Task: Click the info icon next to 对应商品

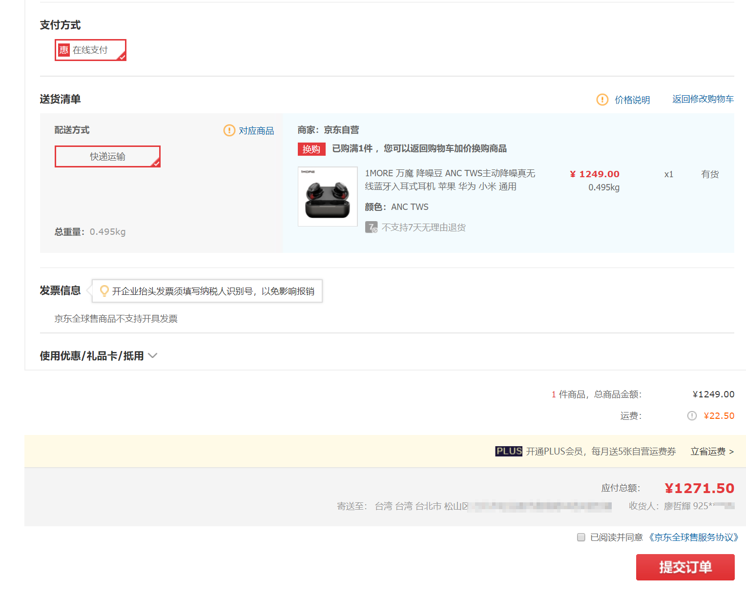Action: [x=228, y=130]
